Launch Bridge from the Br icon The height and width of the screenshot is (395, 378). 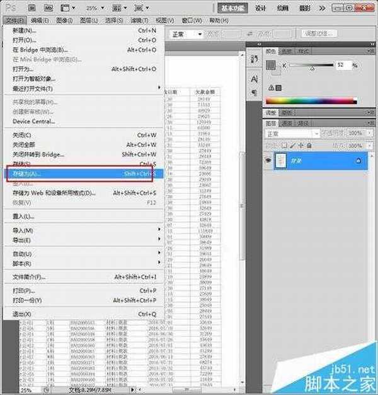point(31,8)
